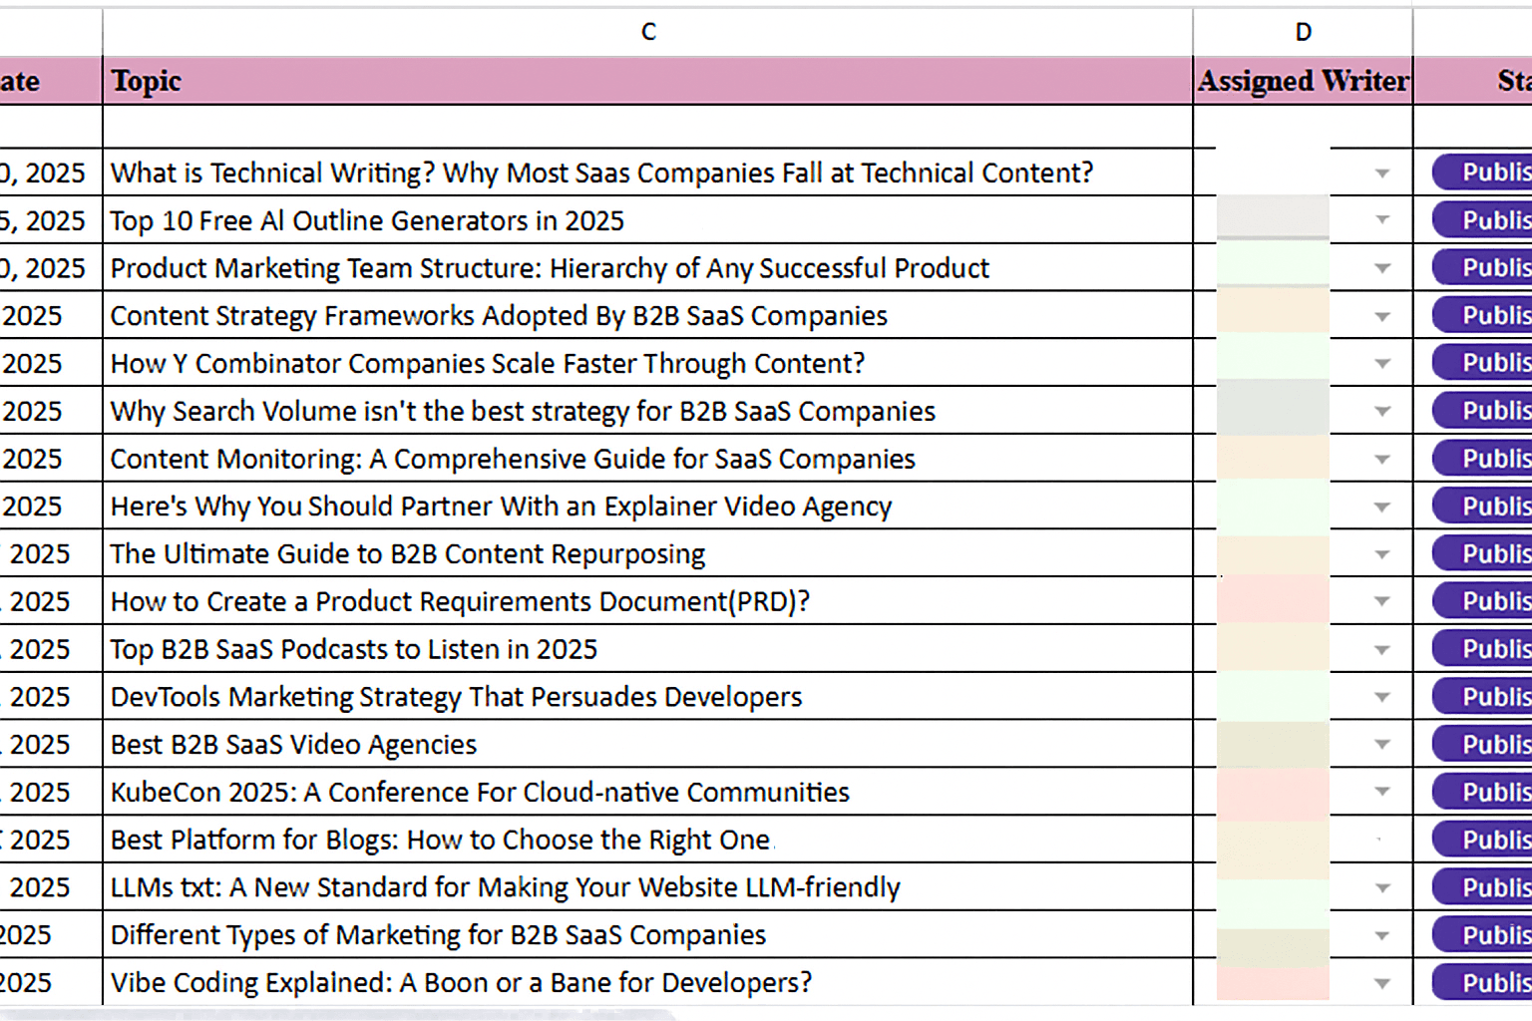The image size is (1532, 1021).
Task: Click Published status chip in Top B2B SaaS Podcasts row
Action: tap(1483, 648)
